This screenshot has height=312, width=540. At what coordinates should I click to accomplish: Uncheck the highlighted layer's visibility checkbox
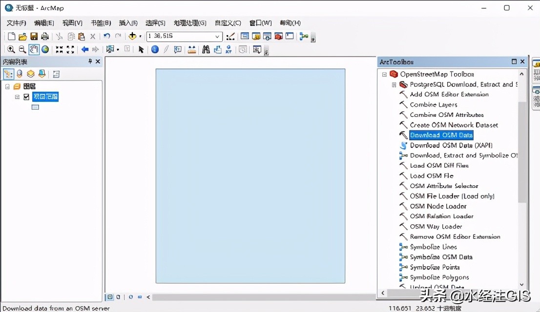tap(26, 97)
